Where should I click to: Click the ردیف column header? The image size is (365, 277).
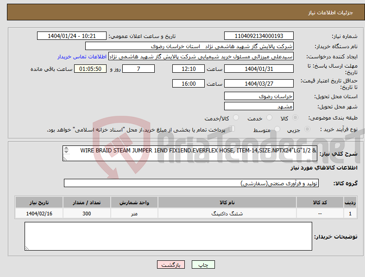pyautogui.click(x=350, y=202)
